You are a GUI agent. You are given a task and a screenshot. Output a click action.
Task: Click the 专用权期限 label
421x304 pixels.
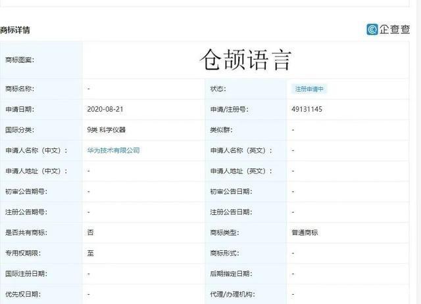coord(23,253)
